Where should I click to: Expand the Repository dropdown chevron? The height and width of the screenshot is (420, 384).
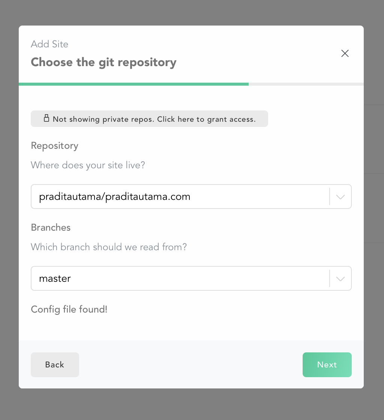340,197
